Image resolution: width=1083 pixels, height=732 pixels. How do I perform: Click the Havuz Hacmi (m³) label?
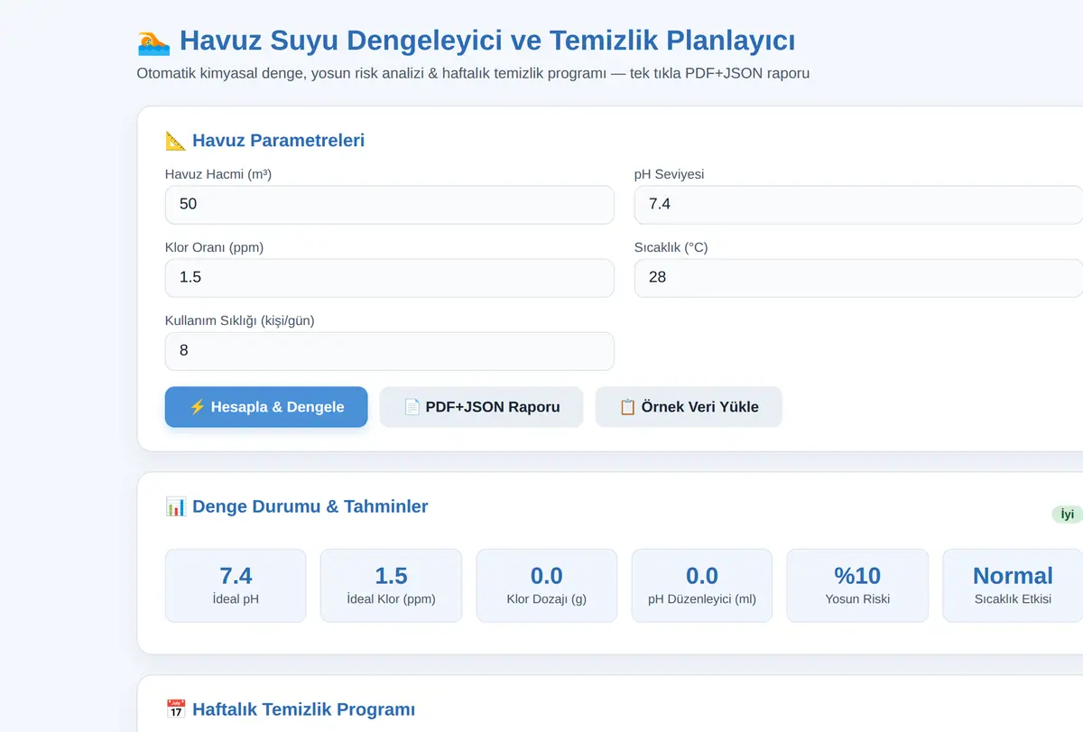[218, 174]
